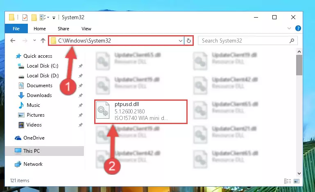The height and width of the screenshot is (192, 315).
Task: Click the folder icon in the address bar
Action: (x=53, y=41)
